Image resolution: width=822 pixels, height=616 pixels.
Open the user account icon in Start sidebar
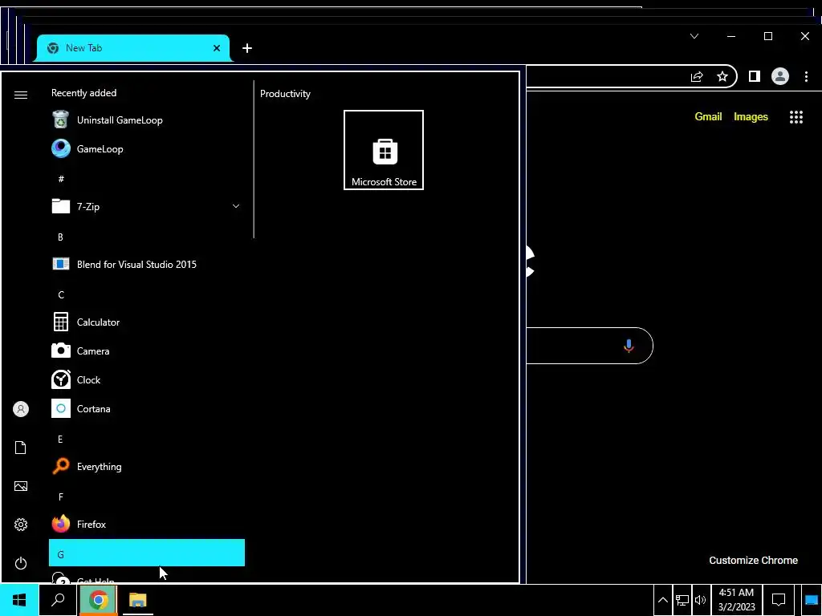coord(20,409)
